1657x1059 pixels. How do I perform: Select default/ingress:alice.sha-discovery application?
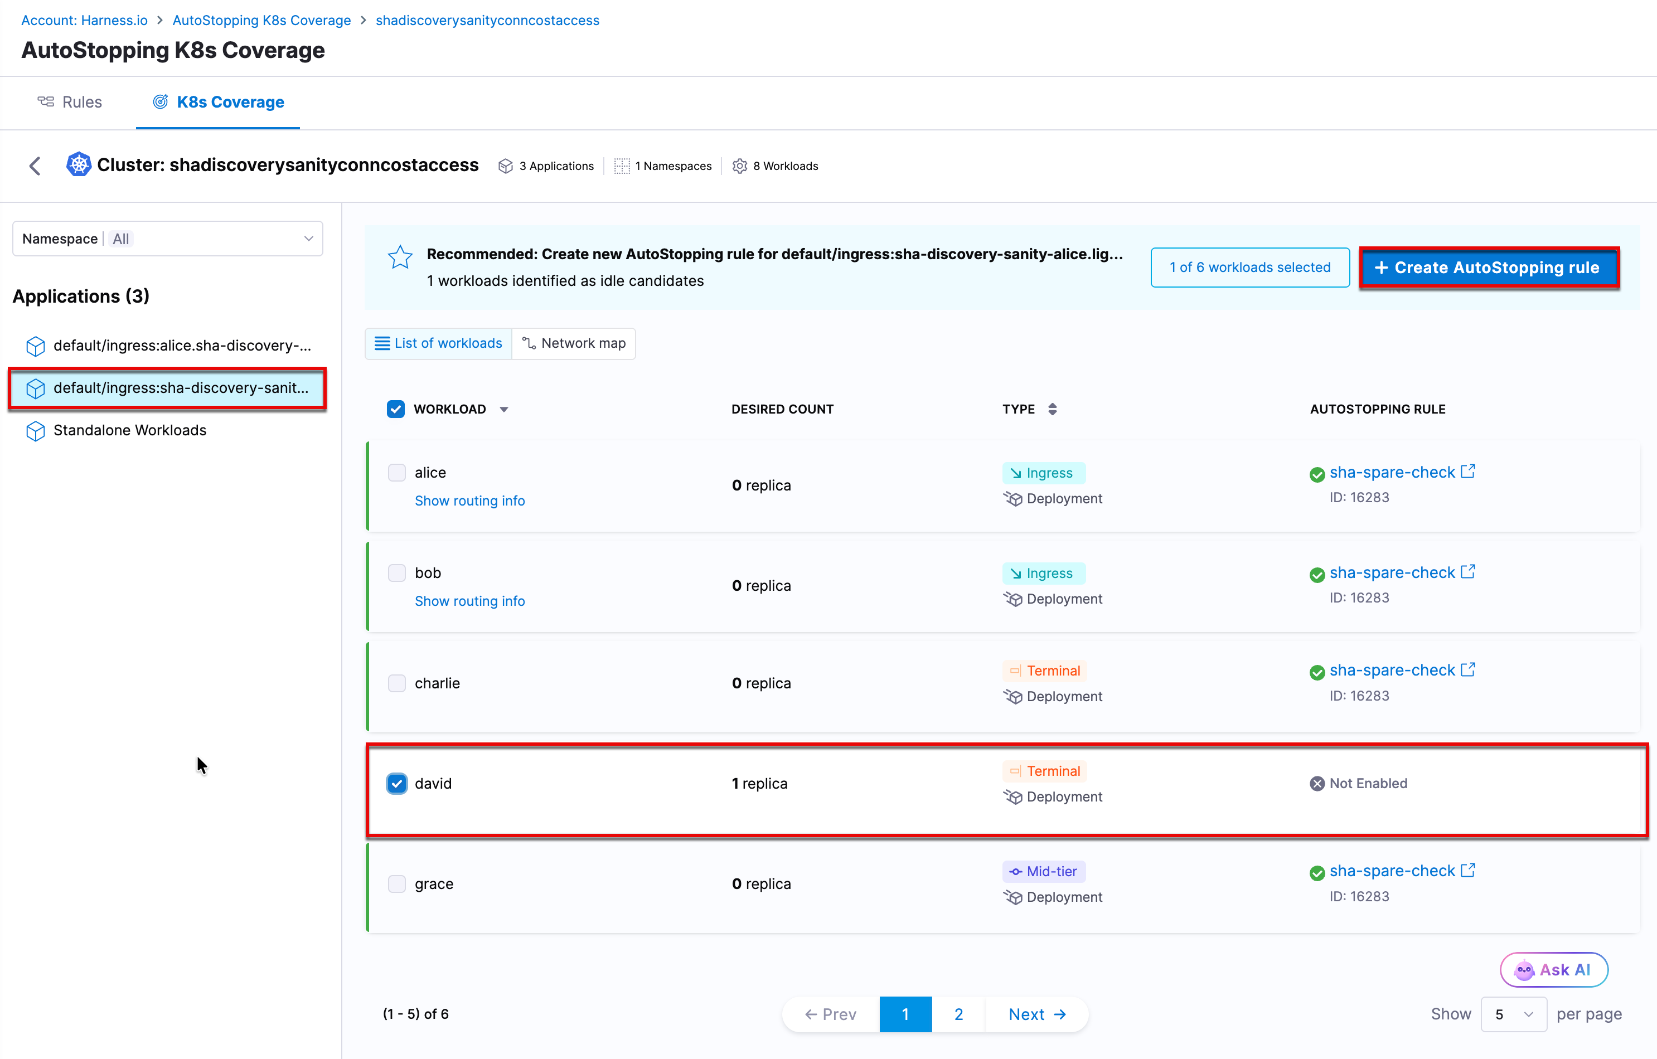(x=168, y=346)
